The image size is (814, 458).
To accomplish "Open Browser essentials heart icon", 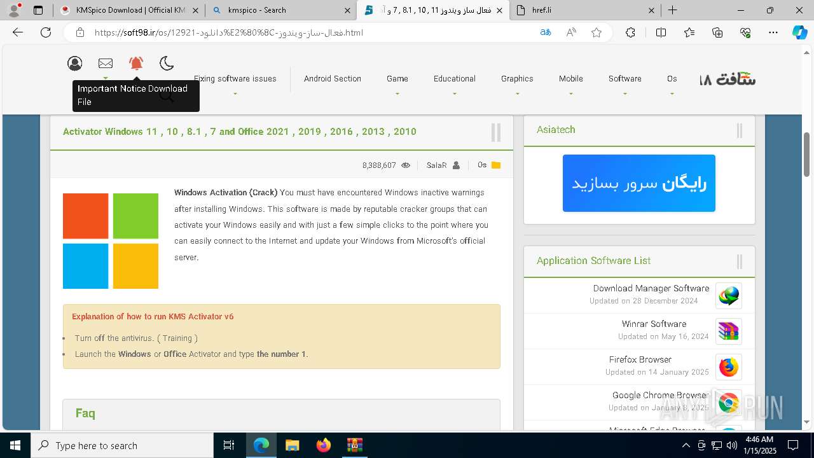I will pos(745,32).
